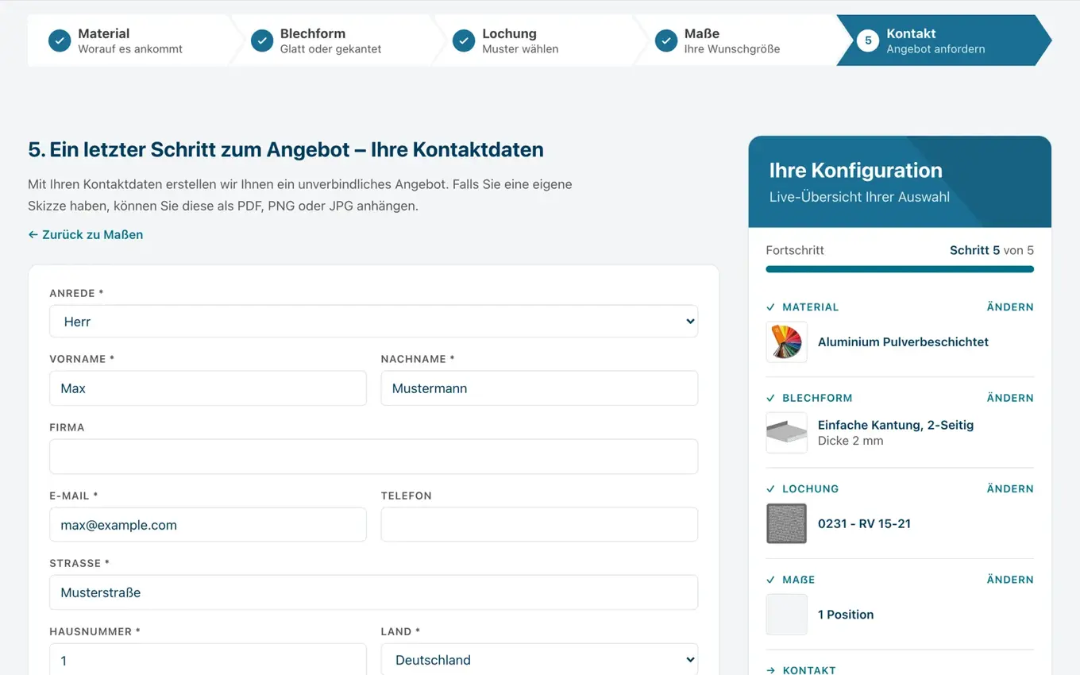This screenshot has width=1080, height=675.
Task: Click the 1 Position thumbnail
Action: click(786, 615)
